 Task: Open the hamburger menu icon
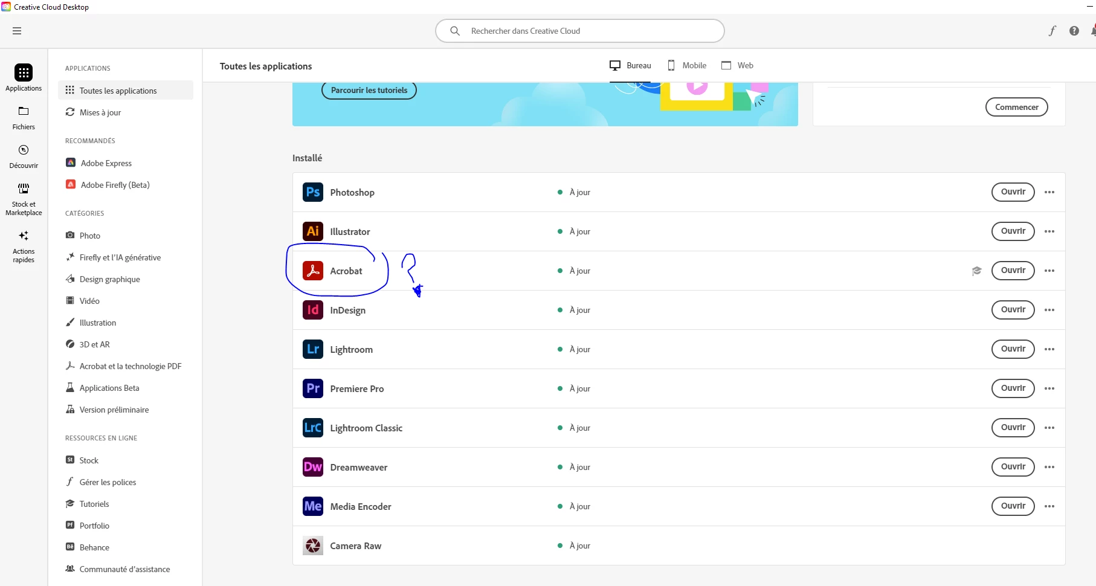[x=17, y=31]
